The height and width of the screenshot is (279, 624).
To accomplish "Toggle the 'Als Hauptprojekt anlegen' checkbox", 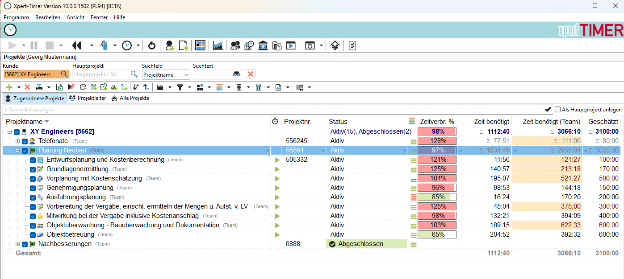I will coord(557,110).
